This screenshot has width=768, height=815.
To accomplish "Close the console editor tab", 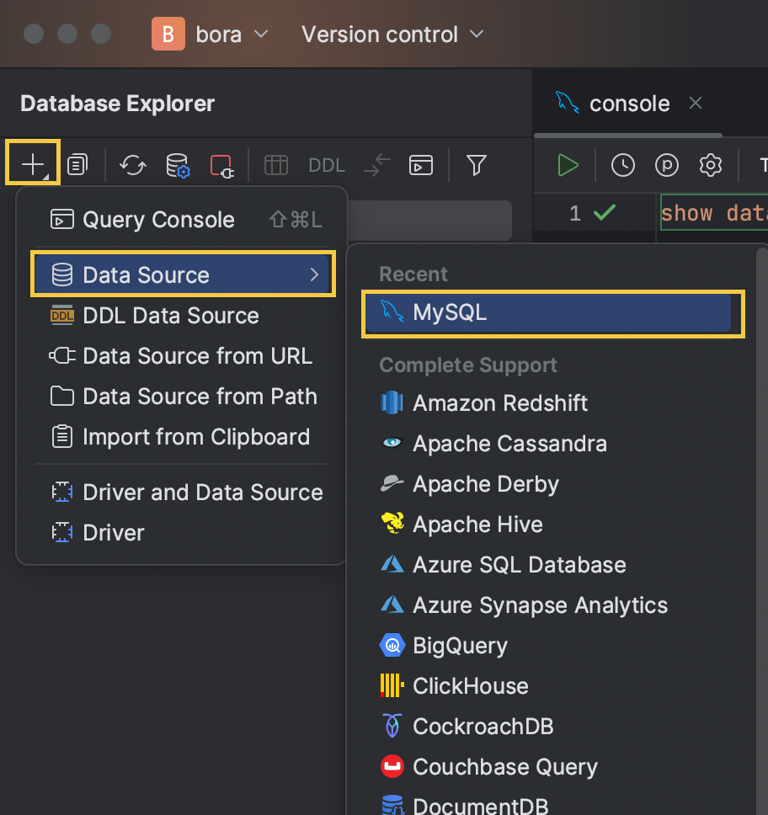I will [696, 103].
